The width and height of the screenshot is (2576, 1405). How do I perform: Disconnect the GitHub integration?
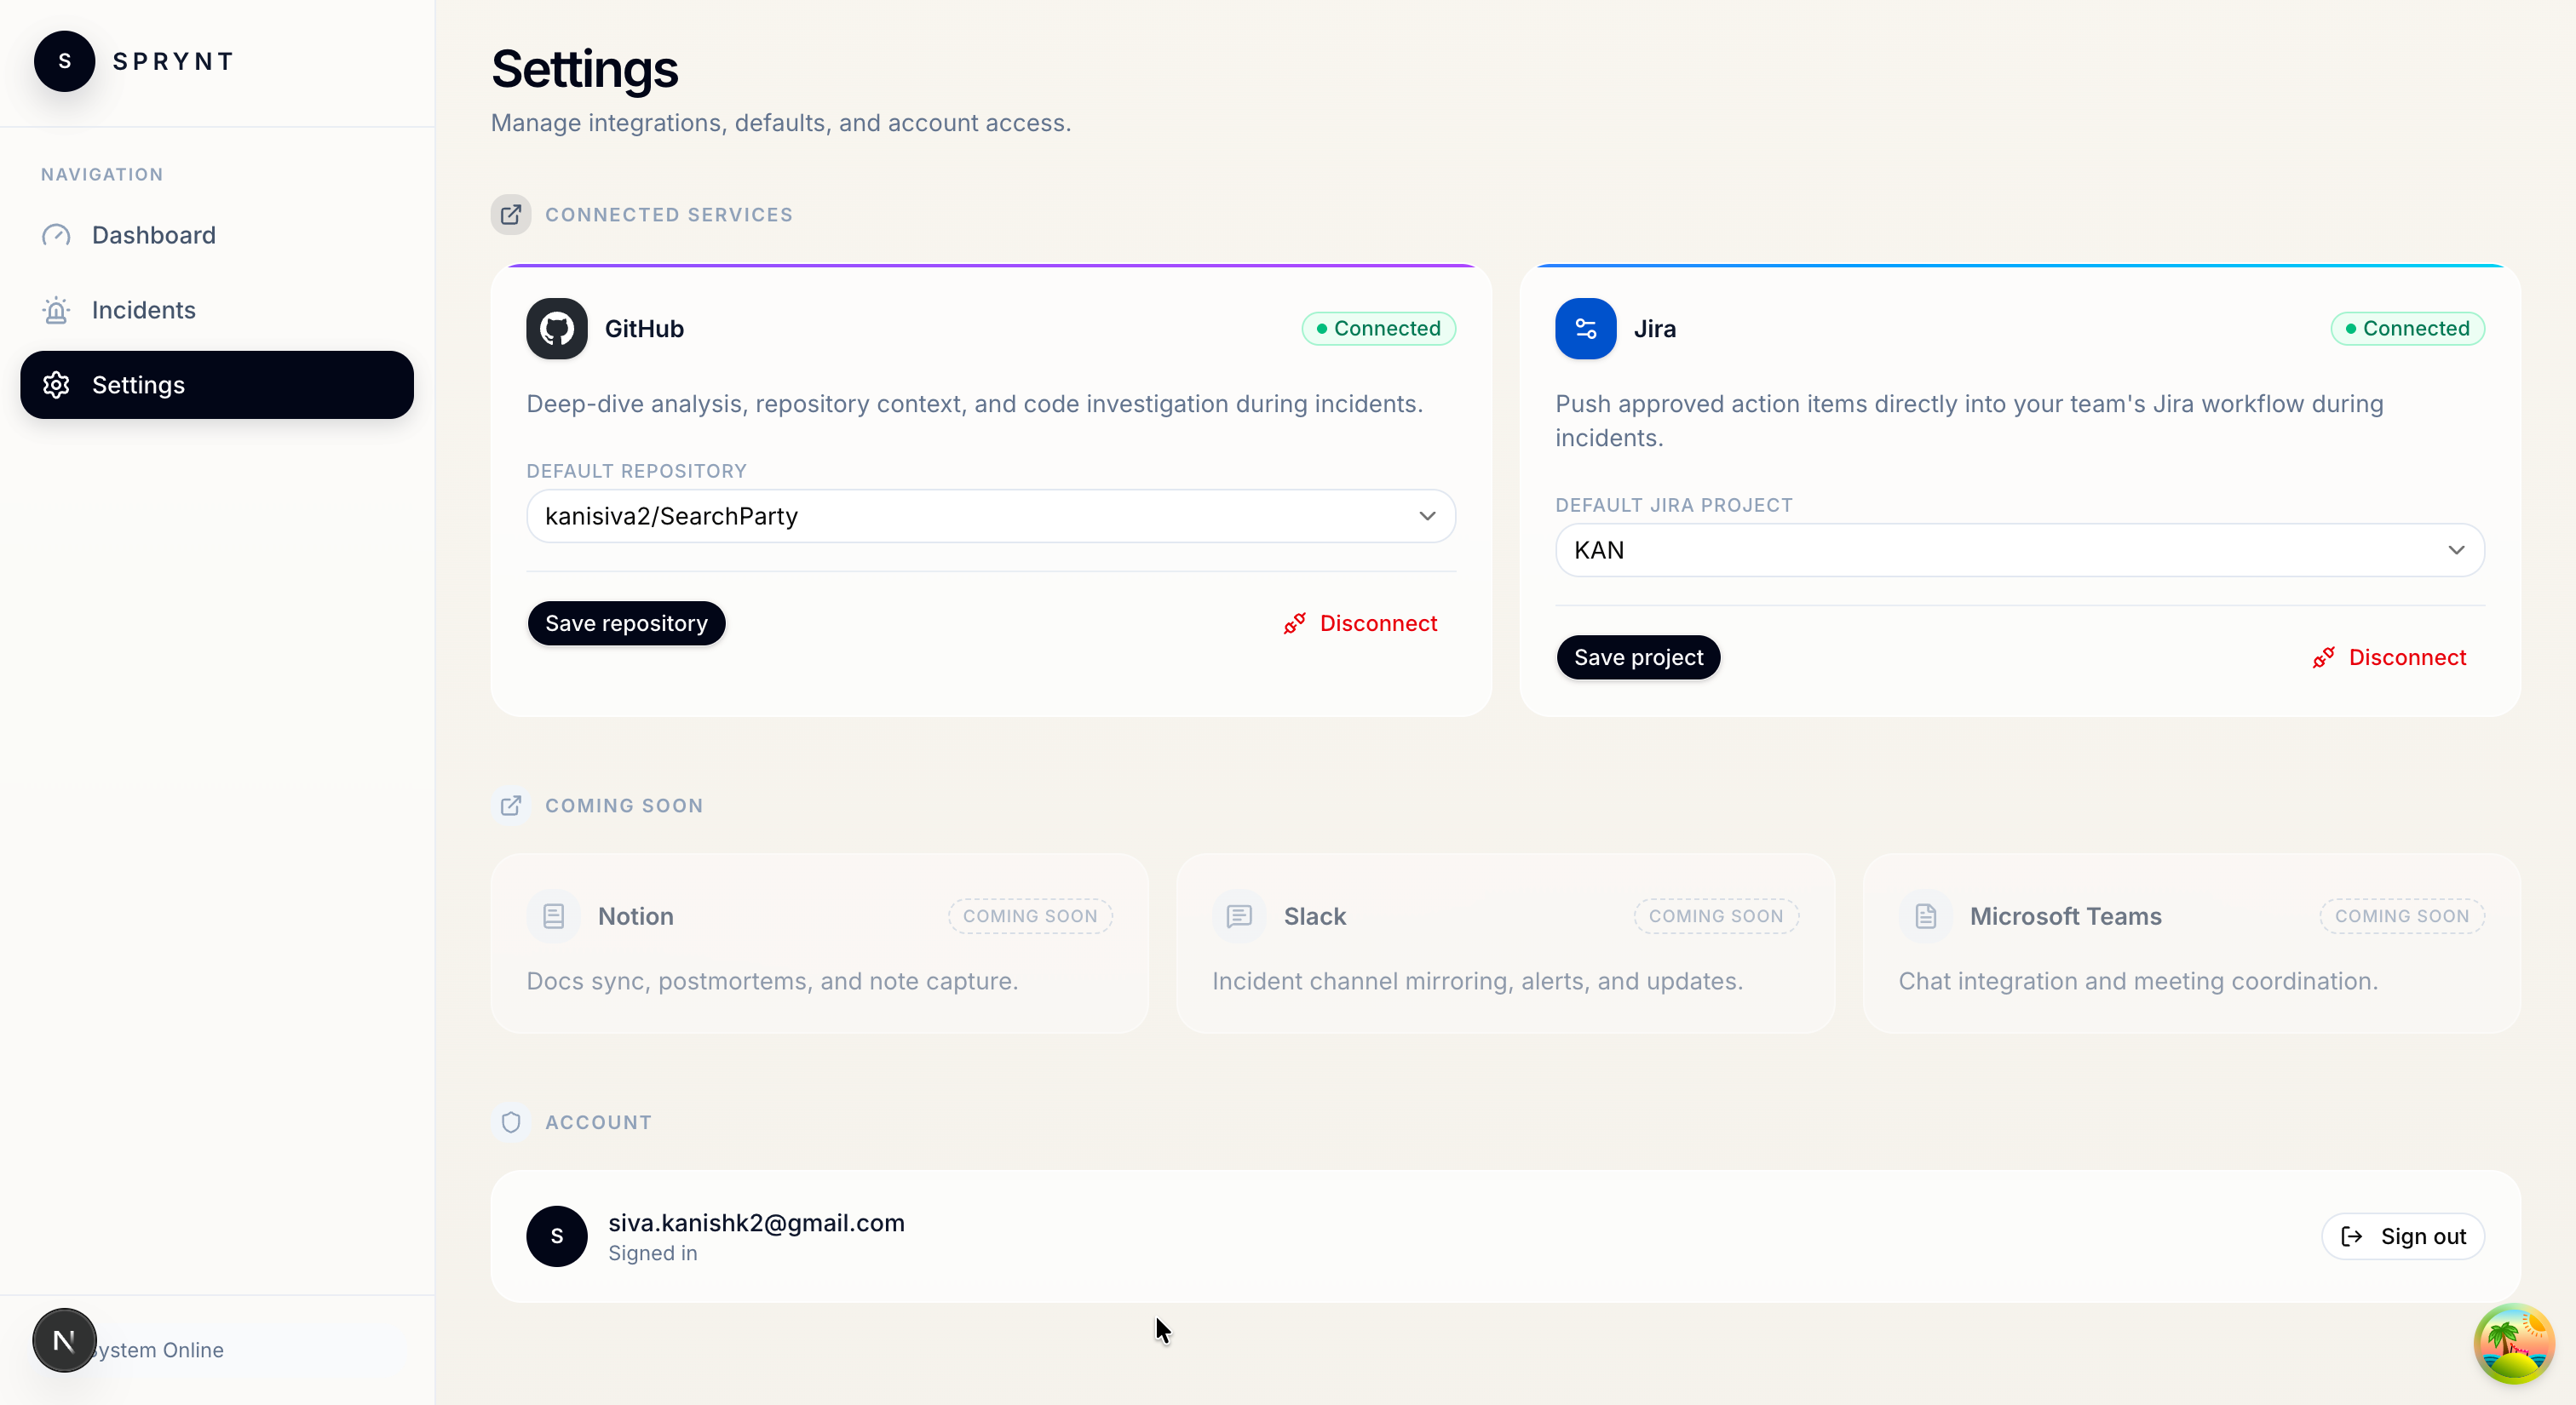[x=1360, y=623]
